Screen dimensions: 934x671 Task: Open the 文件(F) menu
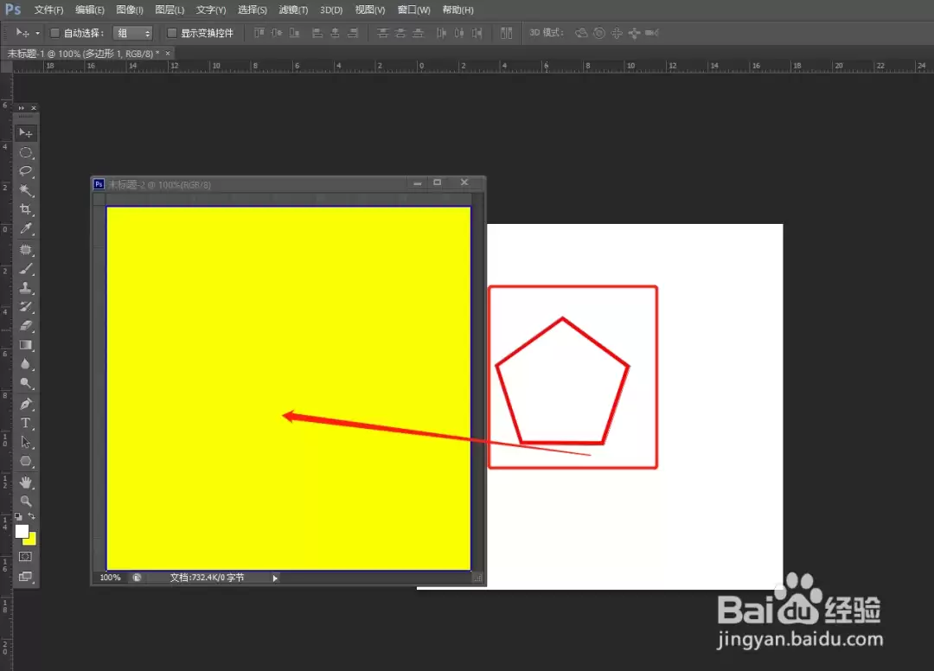(48, 10)
